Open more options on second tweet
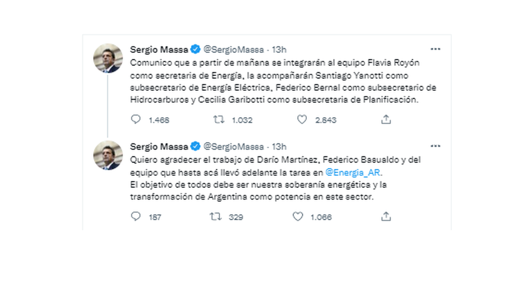 [435, 146]
